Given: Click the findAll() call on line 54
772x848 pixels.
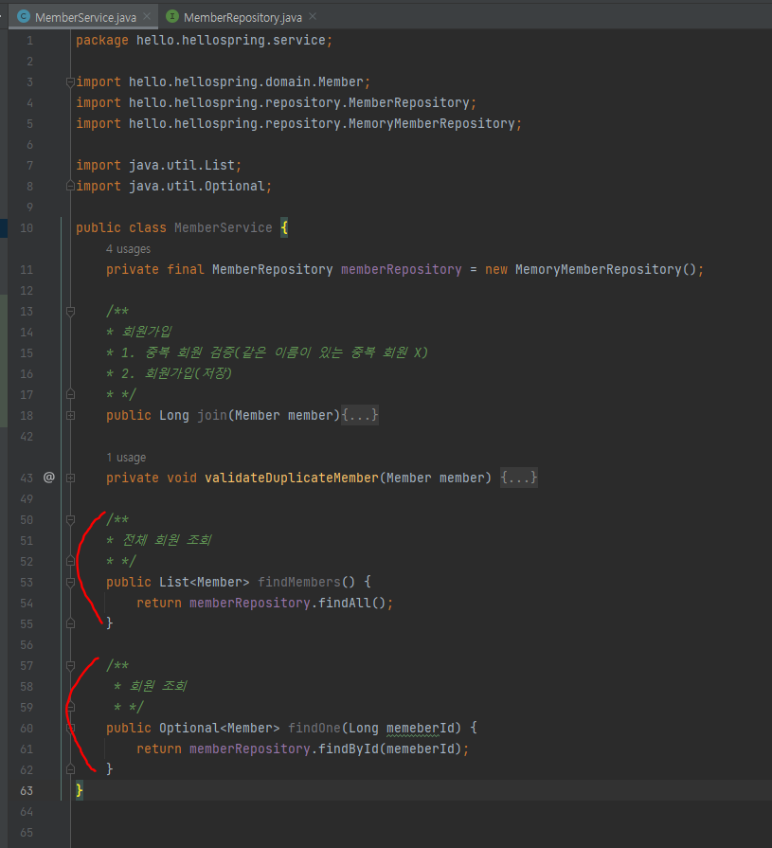Looking at the screenshot, I should point(352,603).
